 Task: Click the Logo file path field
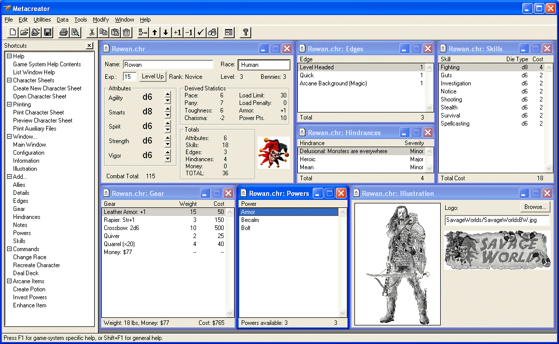click(497, 220)
